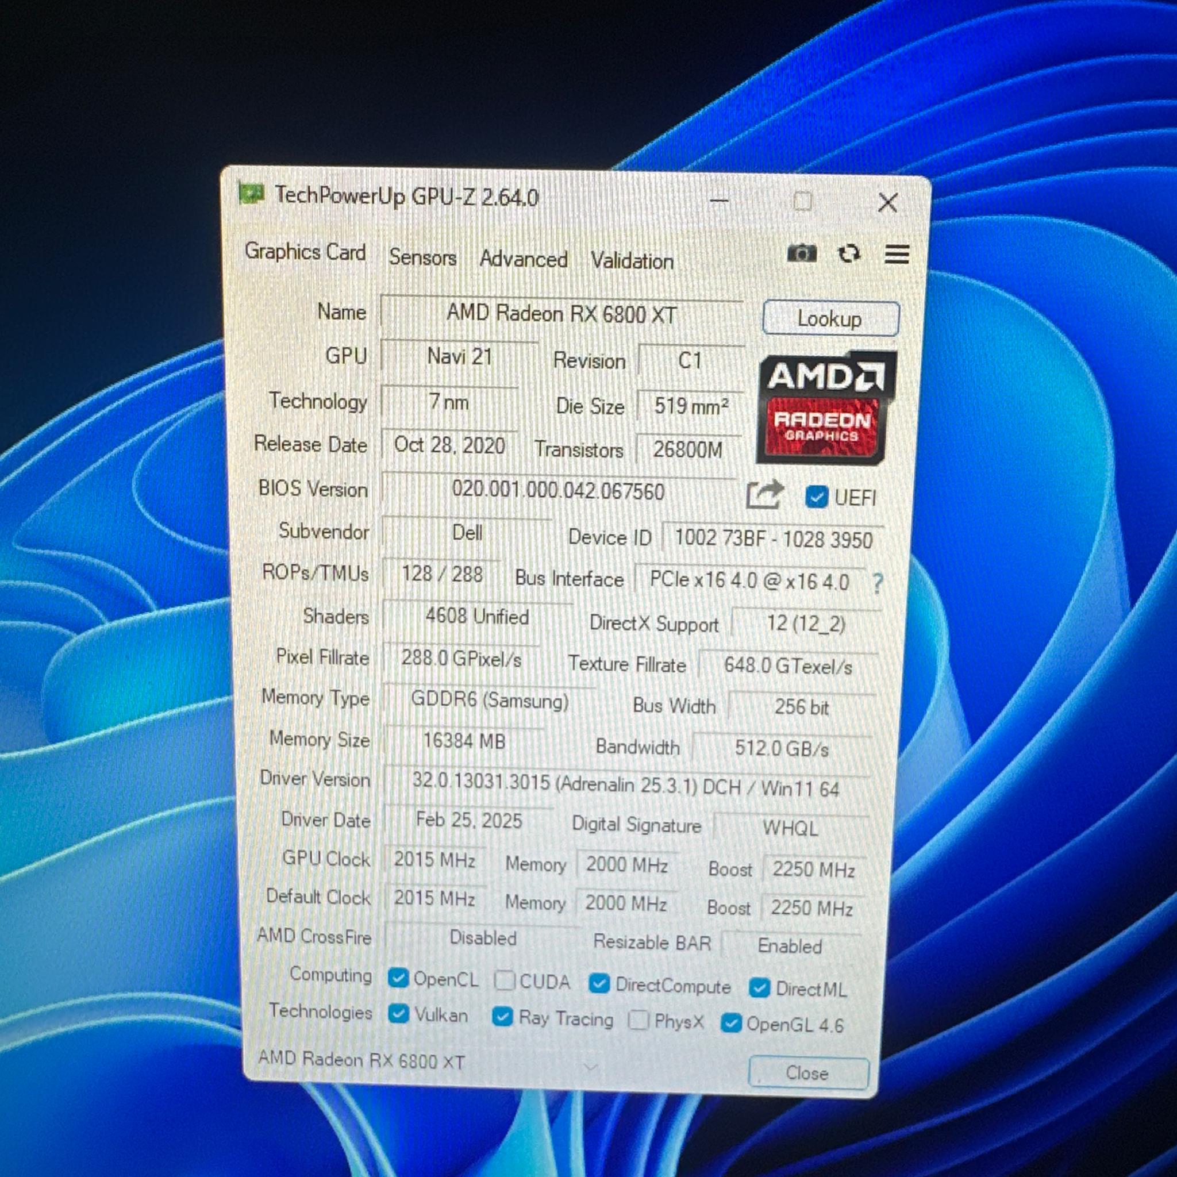Click the Resizable BAR value Enabled
The image size is (1177, 1177).
point(790,945)
